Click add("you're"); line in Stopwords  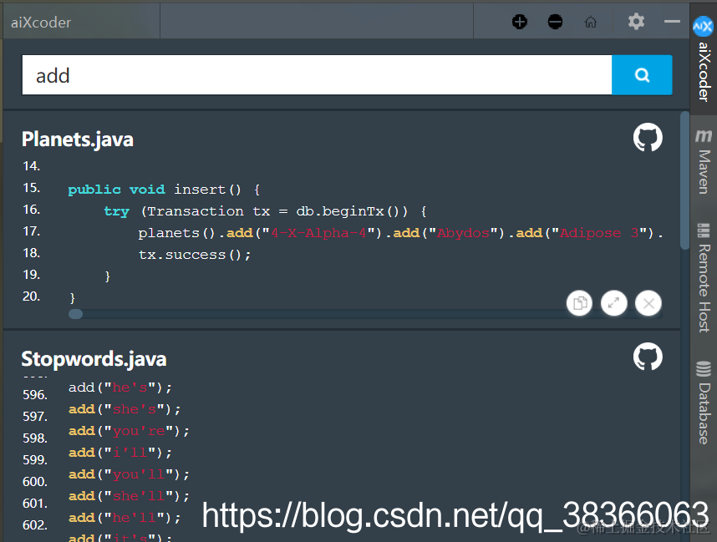tap(129, 431)
